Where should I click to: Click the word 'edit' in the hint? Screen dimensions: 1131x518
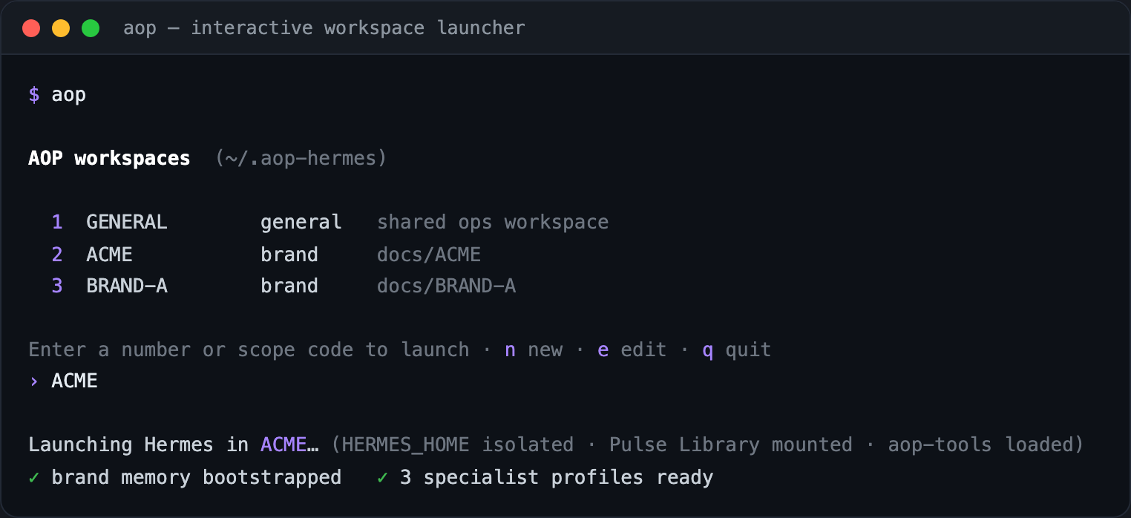tap(644, 350)
